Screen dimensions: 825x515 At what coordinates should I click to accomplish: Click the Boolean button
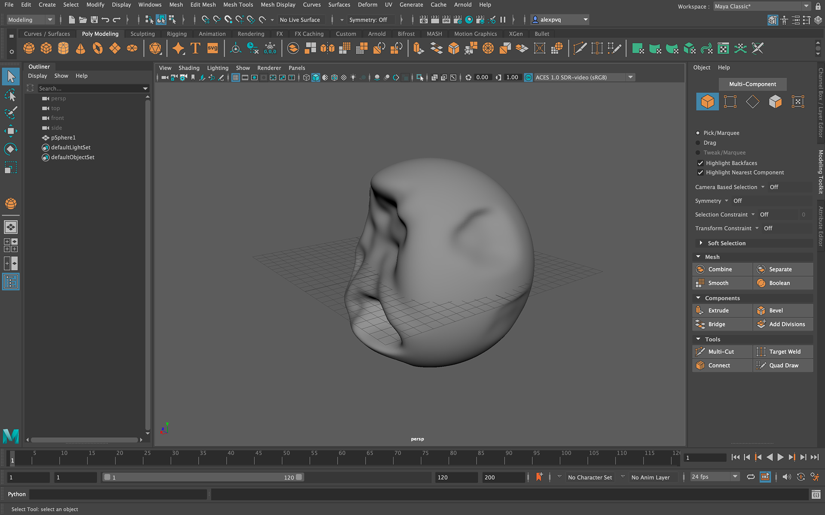tap(779, 283)
